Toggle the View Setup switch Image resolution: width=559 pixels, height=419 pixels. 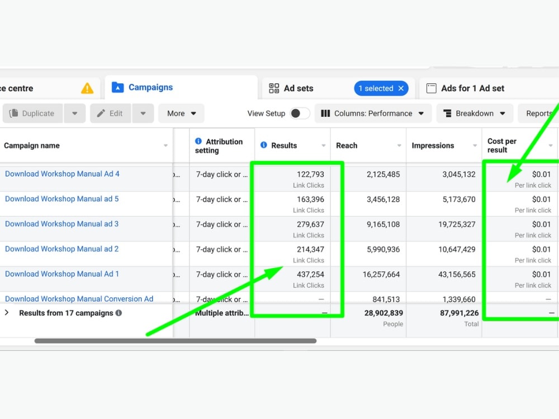[300, 113]
